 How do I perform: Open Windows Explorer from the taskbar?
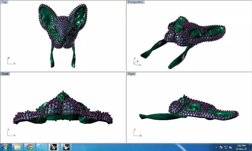[x=18, y=147]
